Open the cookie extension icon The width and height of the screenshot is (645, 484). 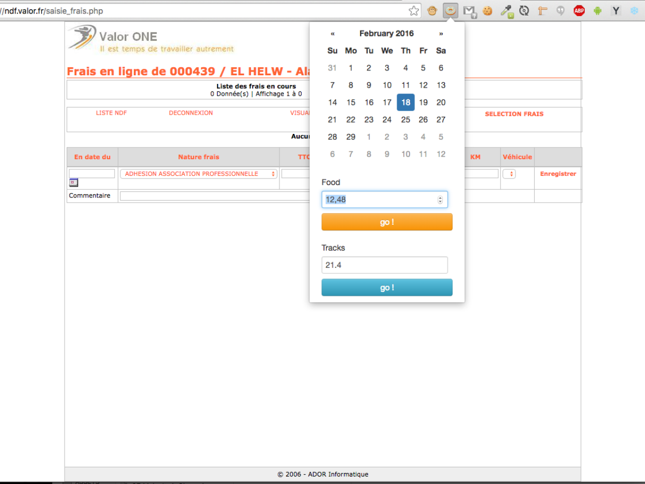[x=488, y=10]
